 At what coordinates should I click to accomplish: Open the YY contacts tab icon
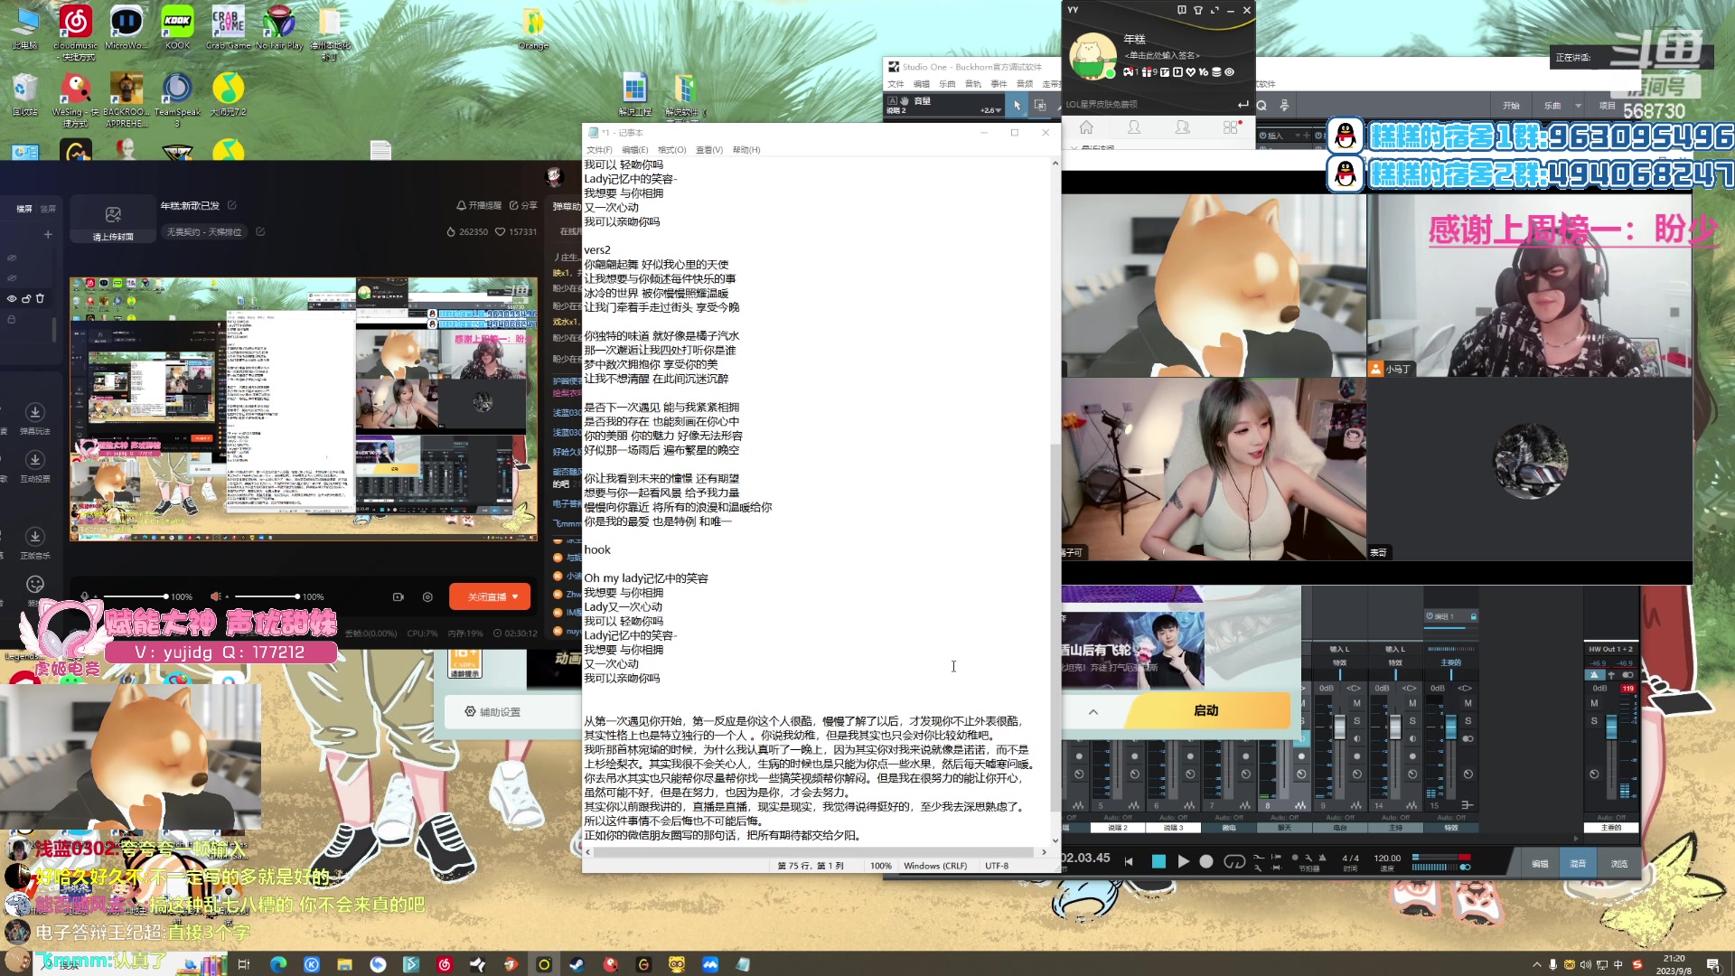(1134, 127)
